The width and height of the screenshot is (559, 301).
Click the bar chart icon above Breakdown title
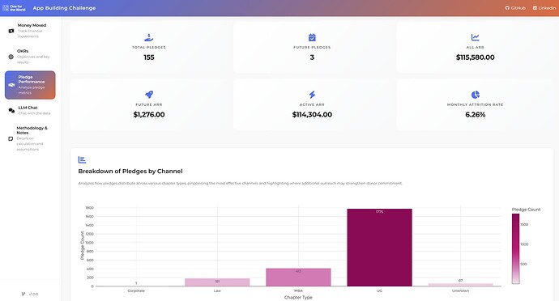pos(82,160)
